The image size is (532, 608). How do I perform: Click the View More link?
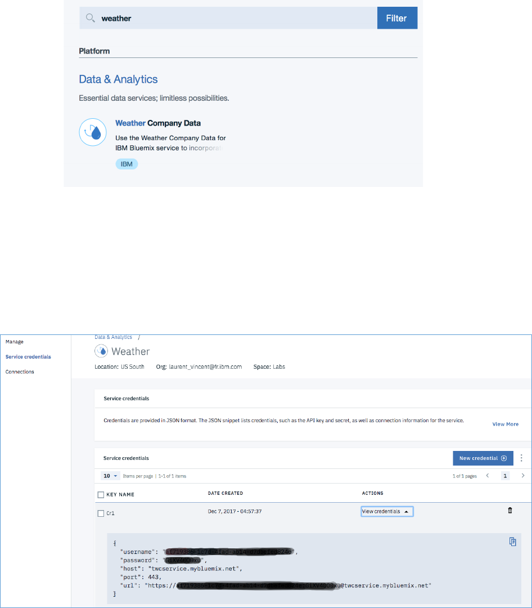[x=505, y=424]
